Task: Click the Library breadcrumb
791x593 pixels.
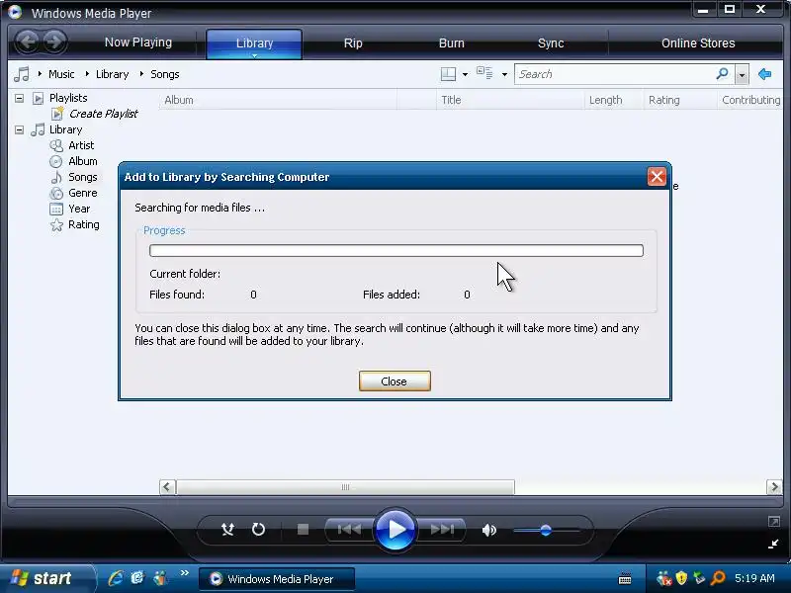Action: pos(112,74)
